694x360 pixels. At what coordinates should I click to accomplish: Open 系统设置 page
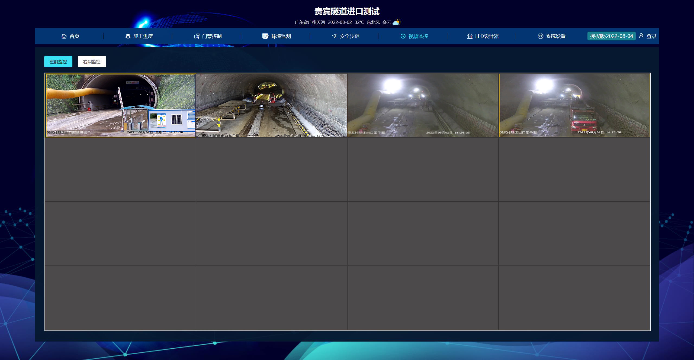pyautogui.click(x=552, y=36)
